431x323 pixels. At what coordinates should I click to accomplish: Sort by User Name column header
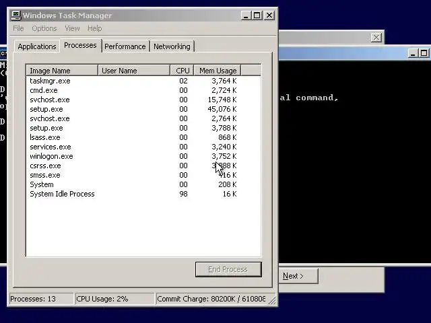134,71
